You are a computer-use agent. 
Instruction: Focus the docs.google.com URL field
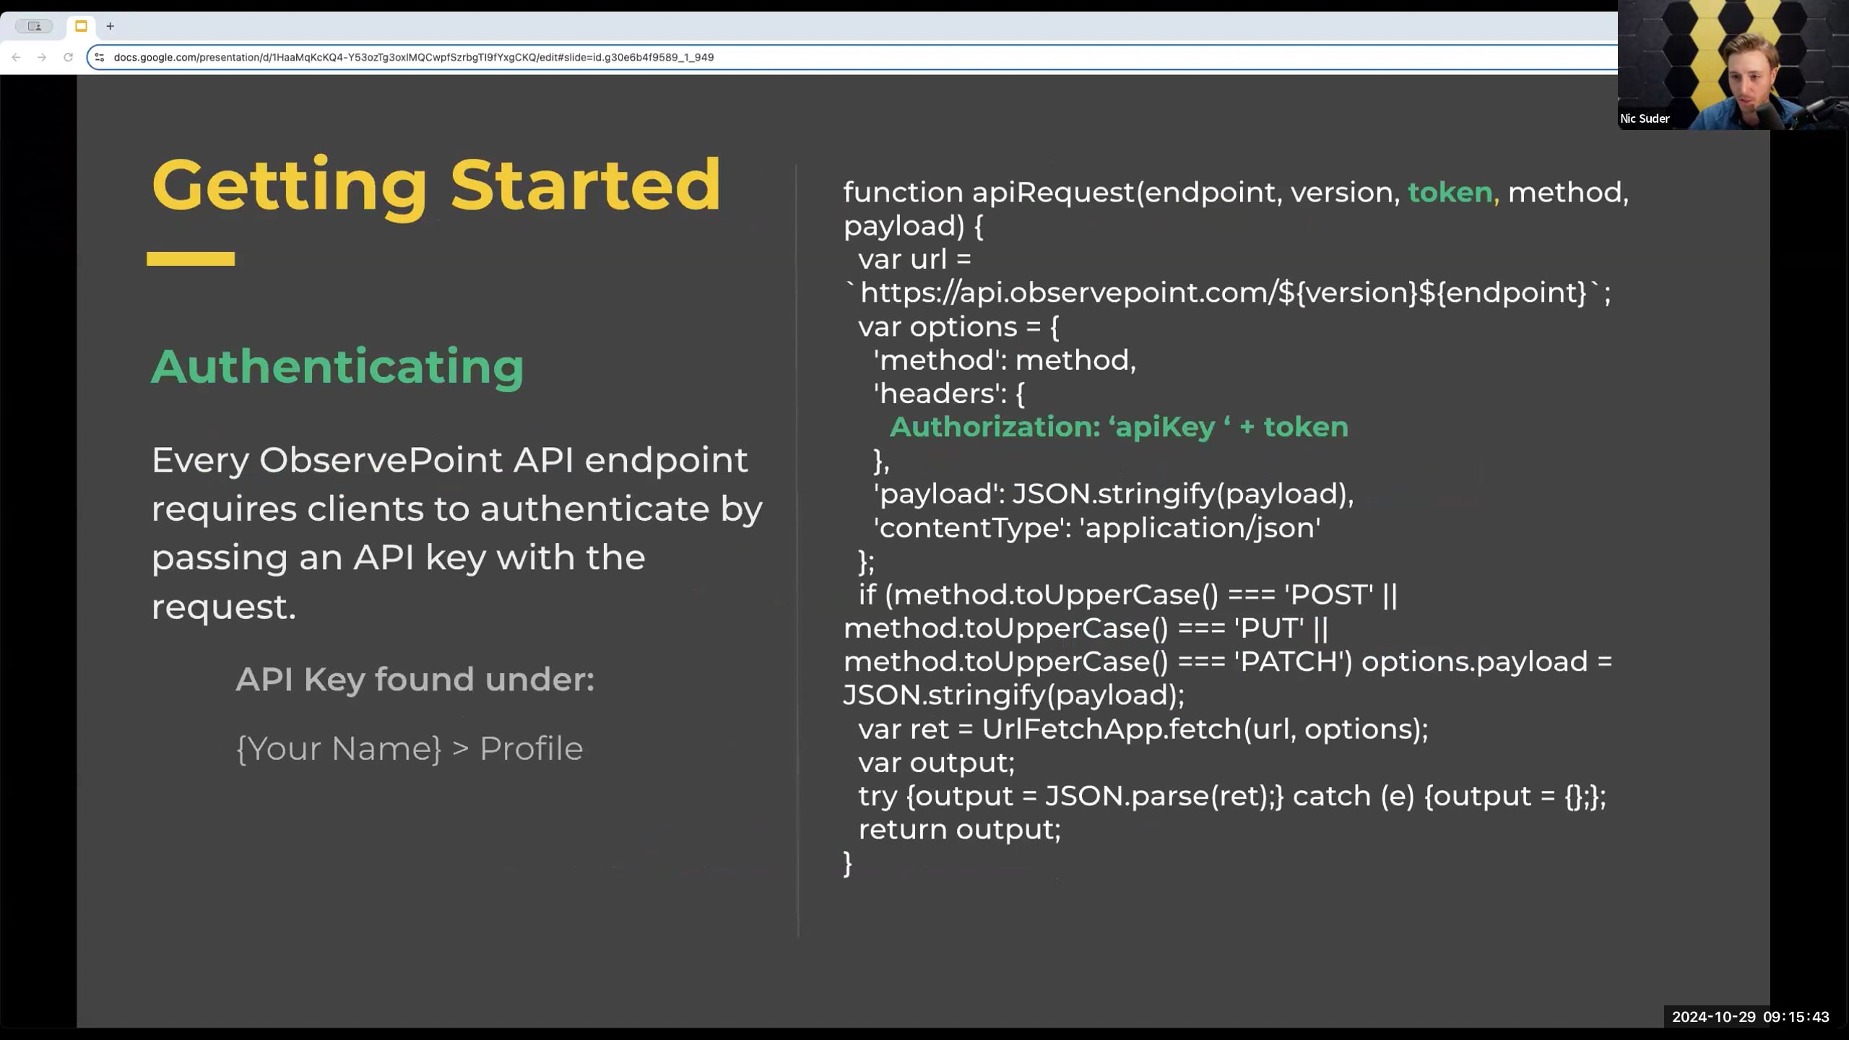tap(413, 57)
